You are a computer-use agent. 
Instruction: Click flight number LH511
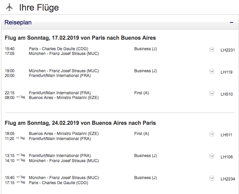(x=226, y=135)
